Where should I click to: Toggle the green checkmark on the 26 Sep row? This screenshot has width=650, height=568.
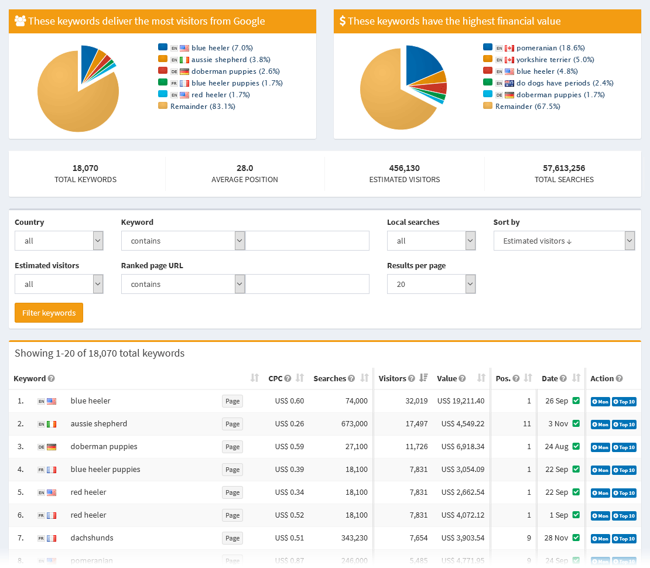tap(576, 401)
